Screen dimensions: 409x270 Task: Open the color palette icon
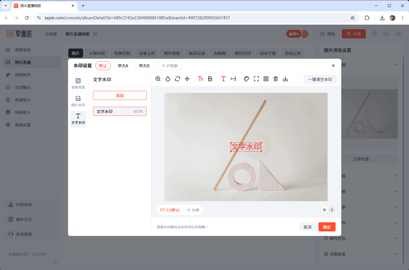click(x=246, y=79)
